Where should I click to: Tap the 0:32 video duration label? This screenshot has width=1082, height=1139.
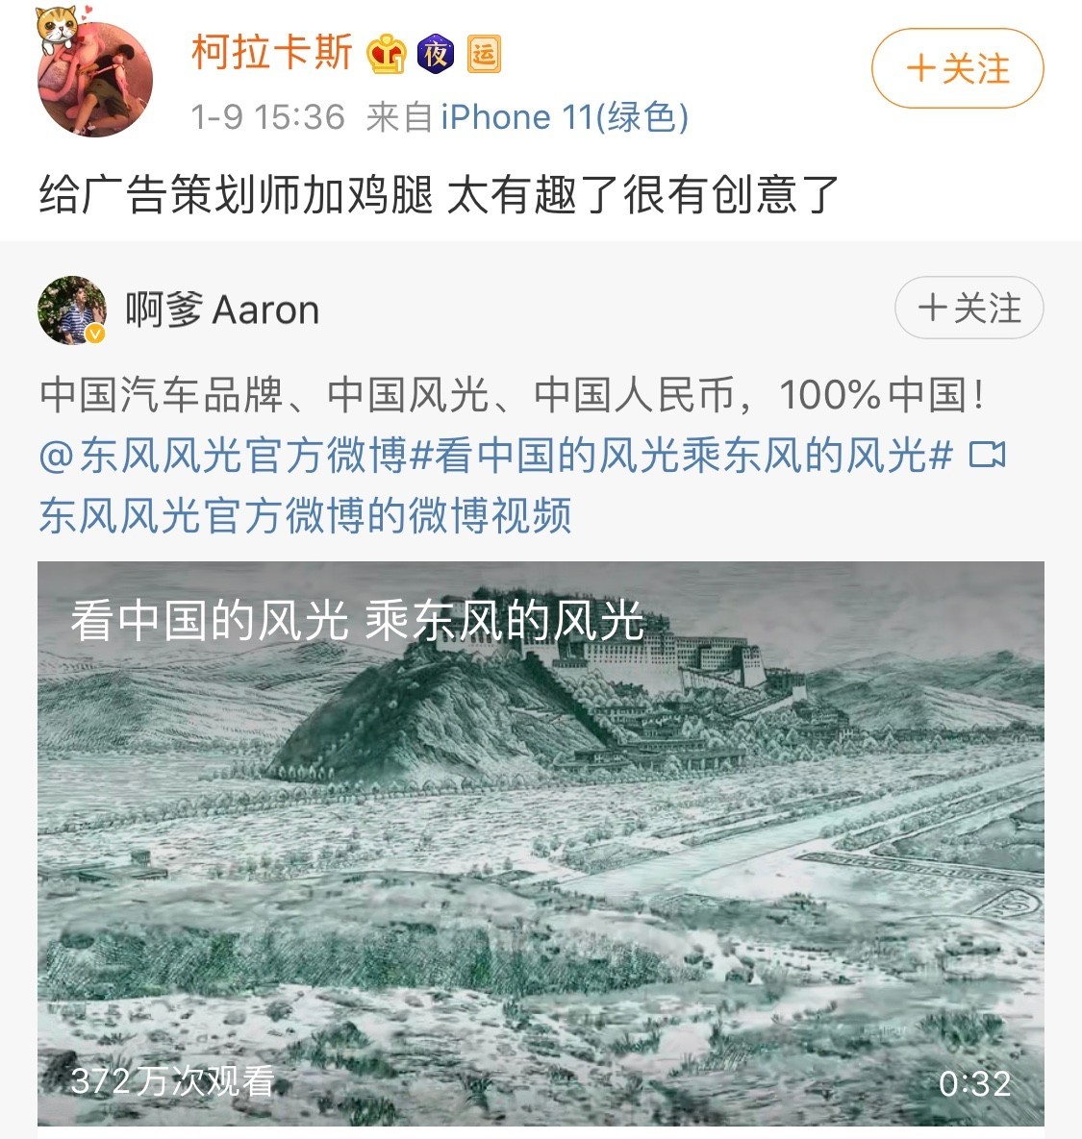tap(974, 1084)
